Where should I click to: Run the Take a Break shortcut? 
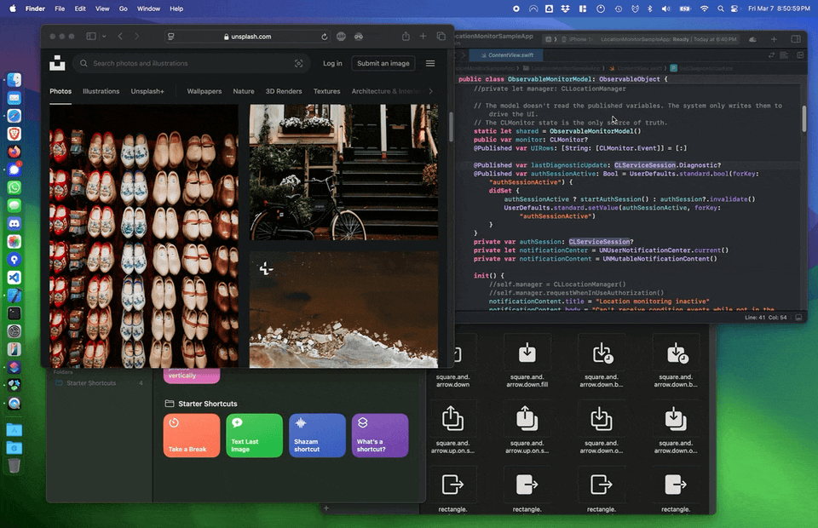point(191,435)
